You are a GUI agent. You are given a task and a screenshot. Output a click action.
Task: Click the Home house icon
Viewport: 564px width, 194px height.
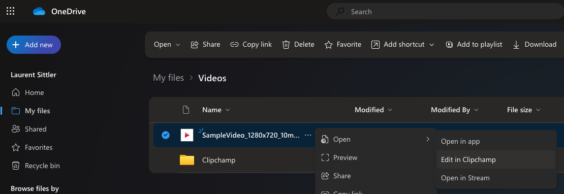[x=16, y=92]
